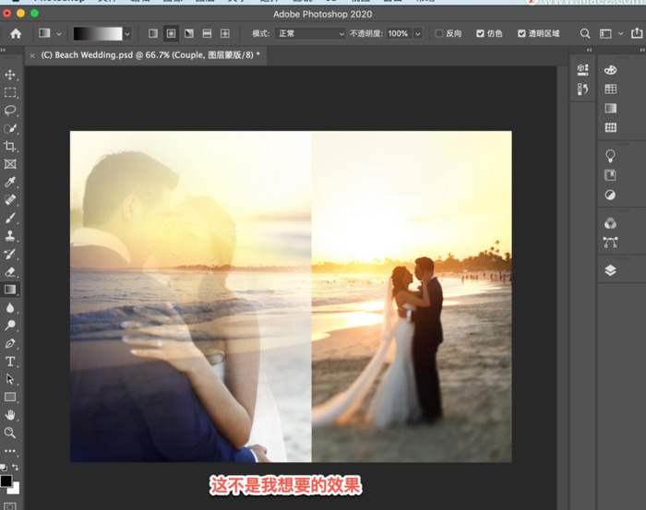Toggle the 透明区域 (Transparency) checkbox
646x510 pixels.
521,33
